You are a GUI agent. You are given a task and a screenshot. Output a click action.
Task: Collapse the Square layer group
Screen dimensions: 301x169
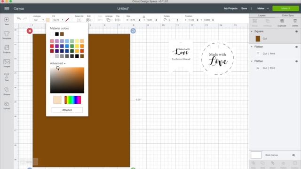(252, 31)
